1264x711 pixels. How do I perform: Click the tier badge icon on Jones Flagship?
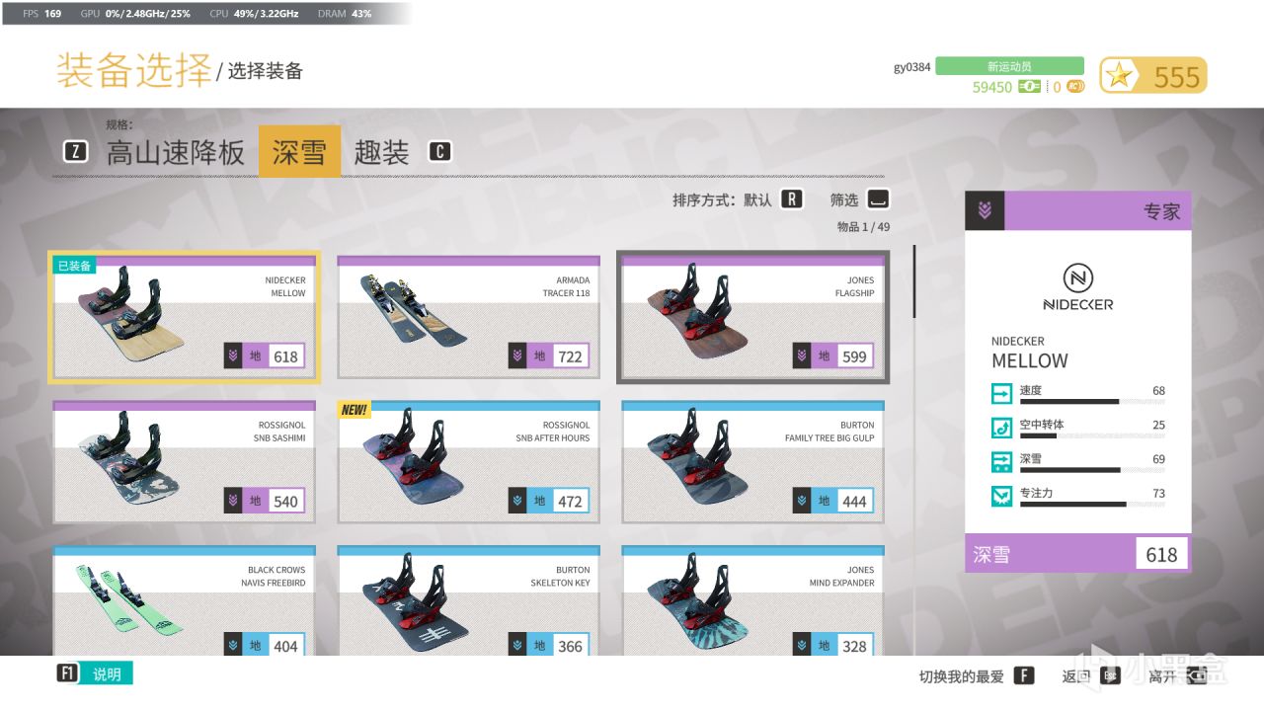tap(802, 356)
